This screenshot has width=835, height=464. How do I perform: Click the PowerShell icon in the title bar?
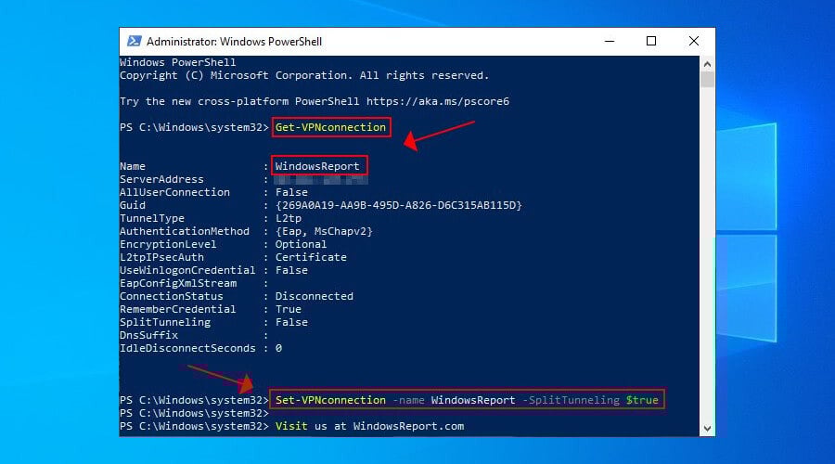(135, 41)
